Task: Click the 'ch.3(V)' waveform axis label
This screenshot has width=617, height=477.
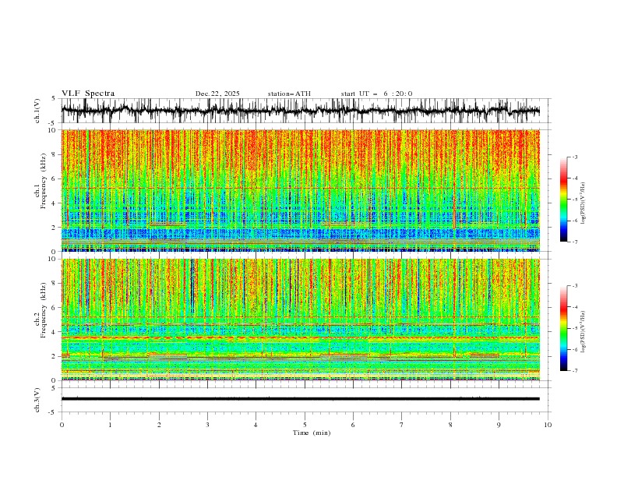Action: tap(37, 400)
